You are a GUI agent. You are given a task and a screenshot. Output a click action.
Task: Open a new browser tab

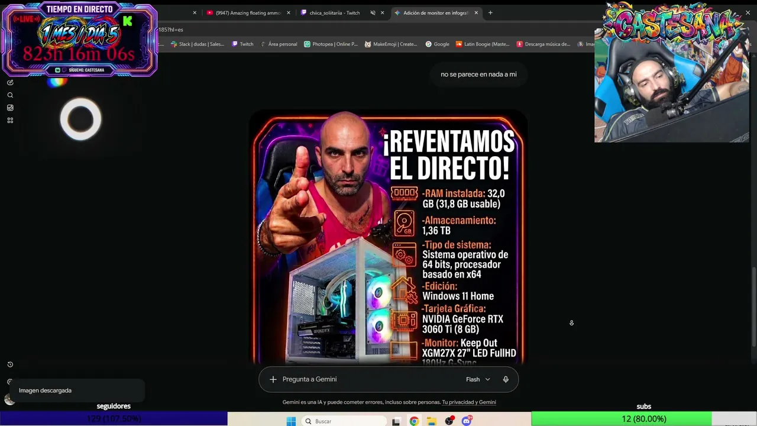pos(490,12)
